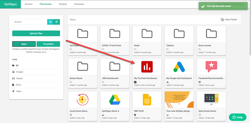Click the Apps button
Image resolution: width=251 pixels, height=123 pixels.
point(24,44)
